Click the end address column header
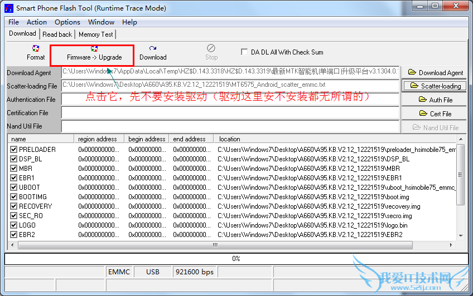 pos(191,139)
